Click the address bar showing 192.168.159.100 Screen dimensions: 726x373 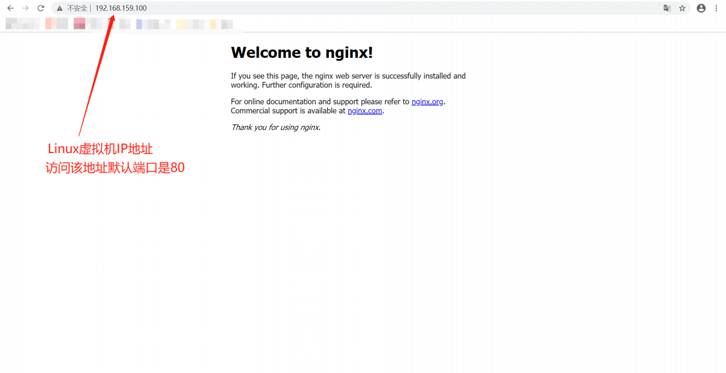point(371,9)
